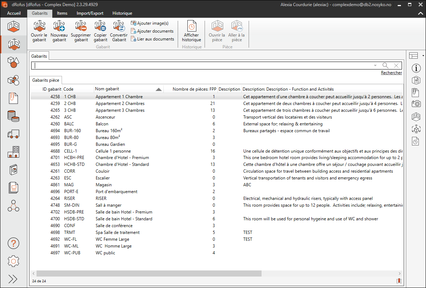Screen dimensions: 426x288
Task: Click Ajouter document(s) button
Action: click(x=152, y=31)
